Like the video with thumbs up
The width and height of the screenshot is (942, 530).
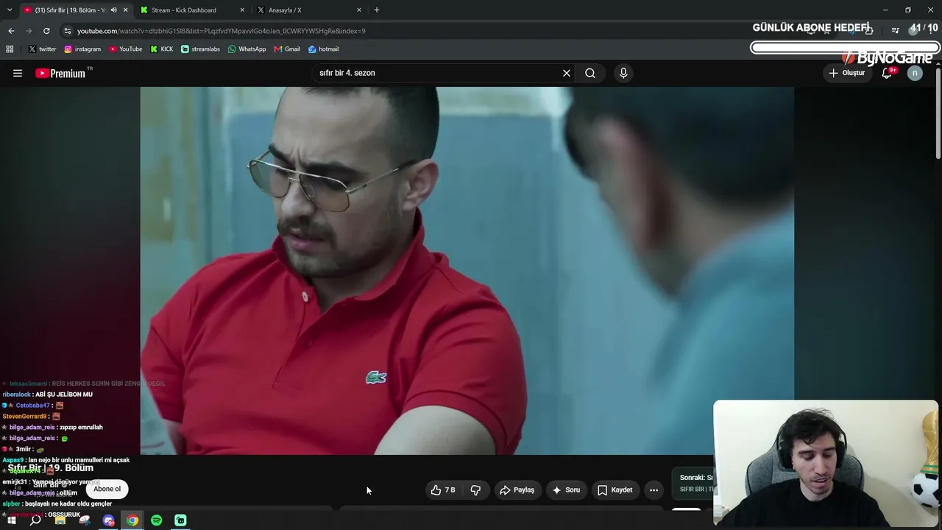tap(443, 490)
